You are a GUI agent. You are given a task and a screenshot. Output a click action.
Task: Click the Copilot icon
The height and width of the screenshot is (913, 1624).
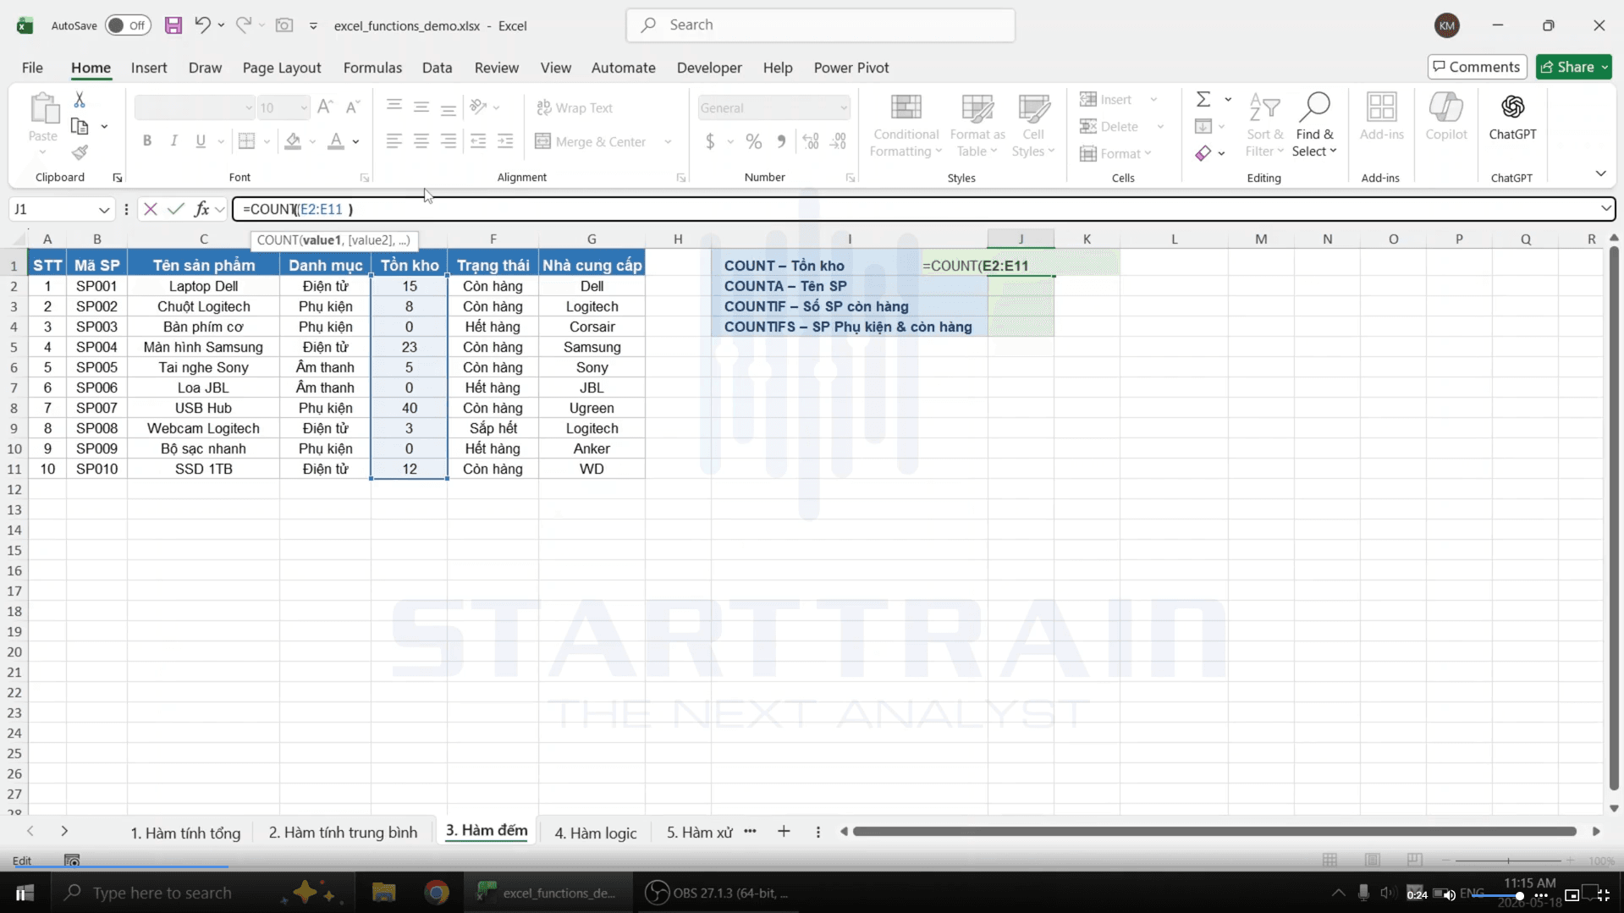pos(1445,118)
